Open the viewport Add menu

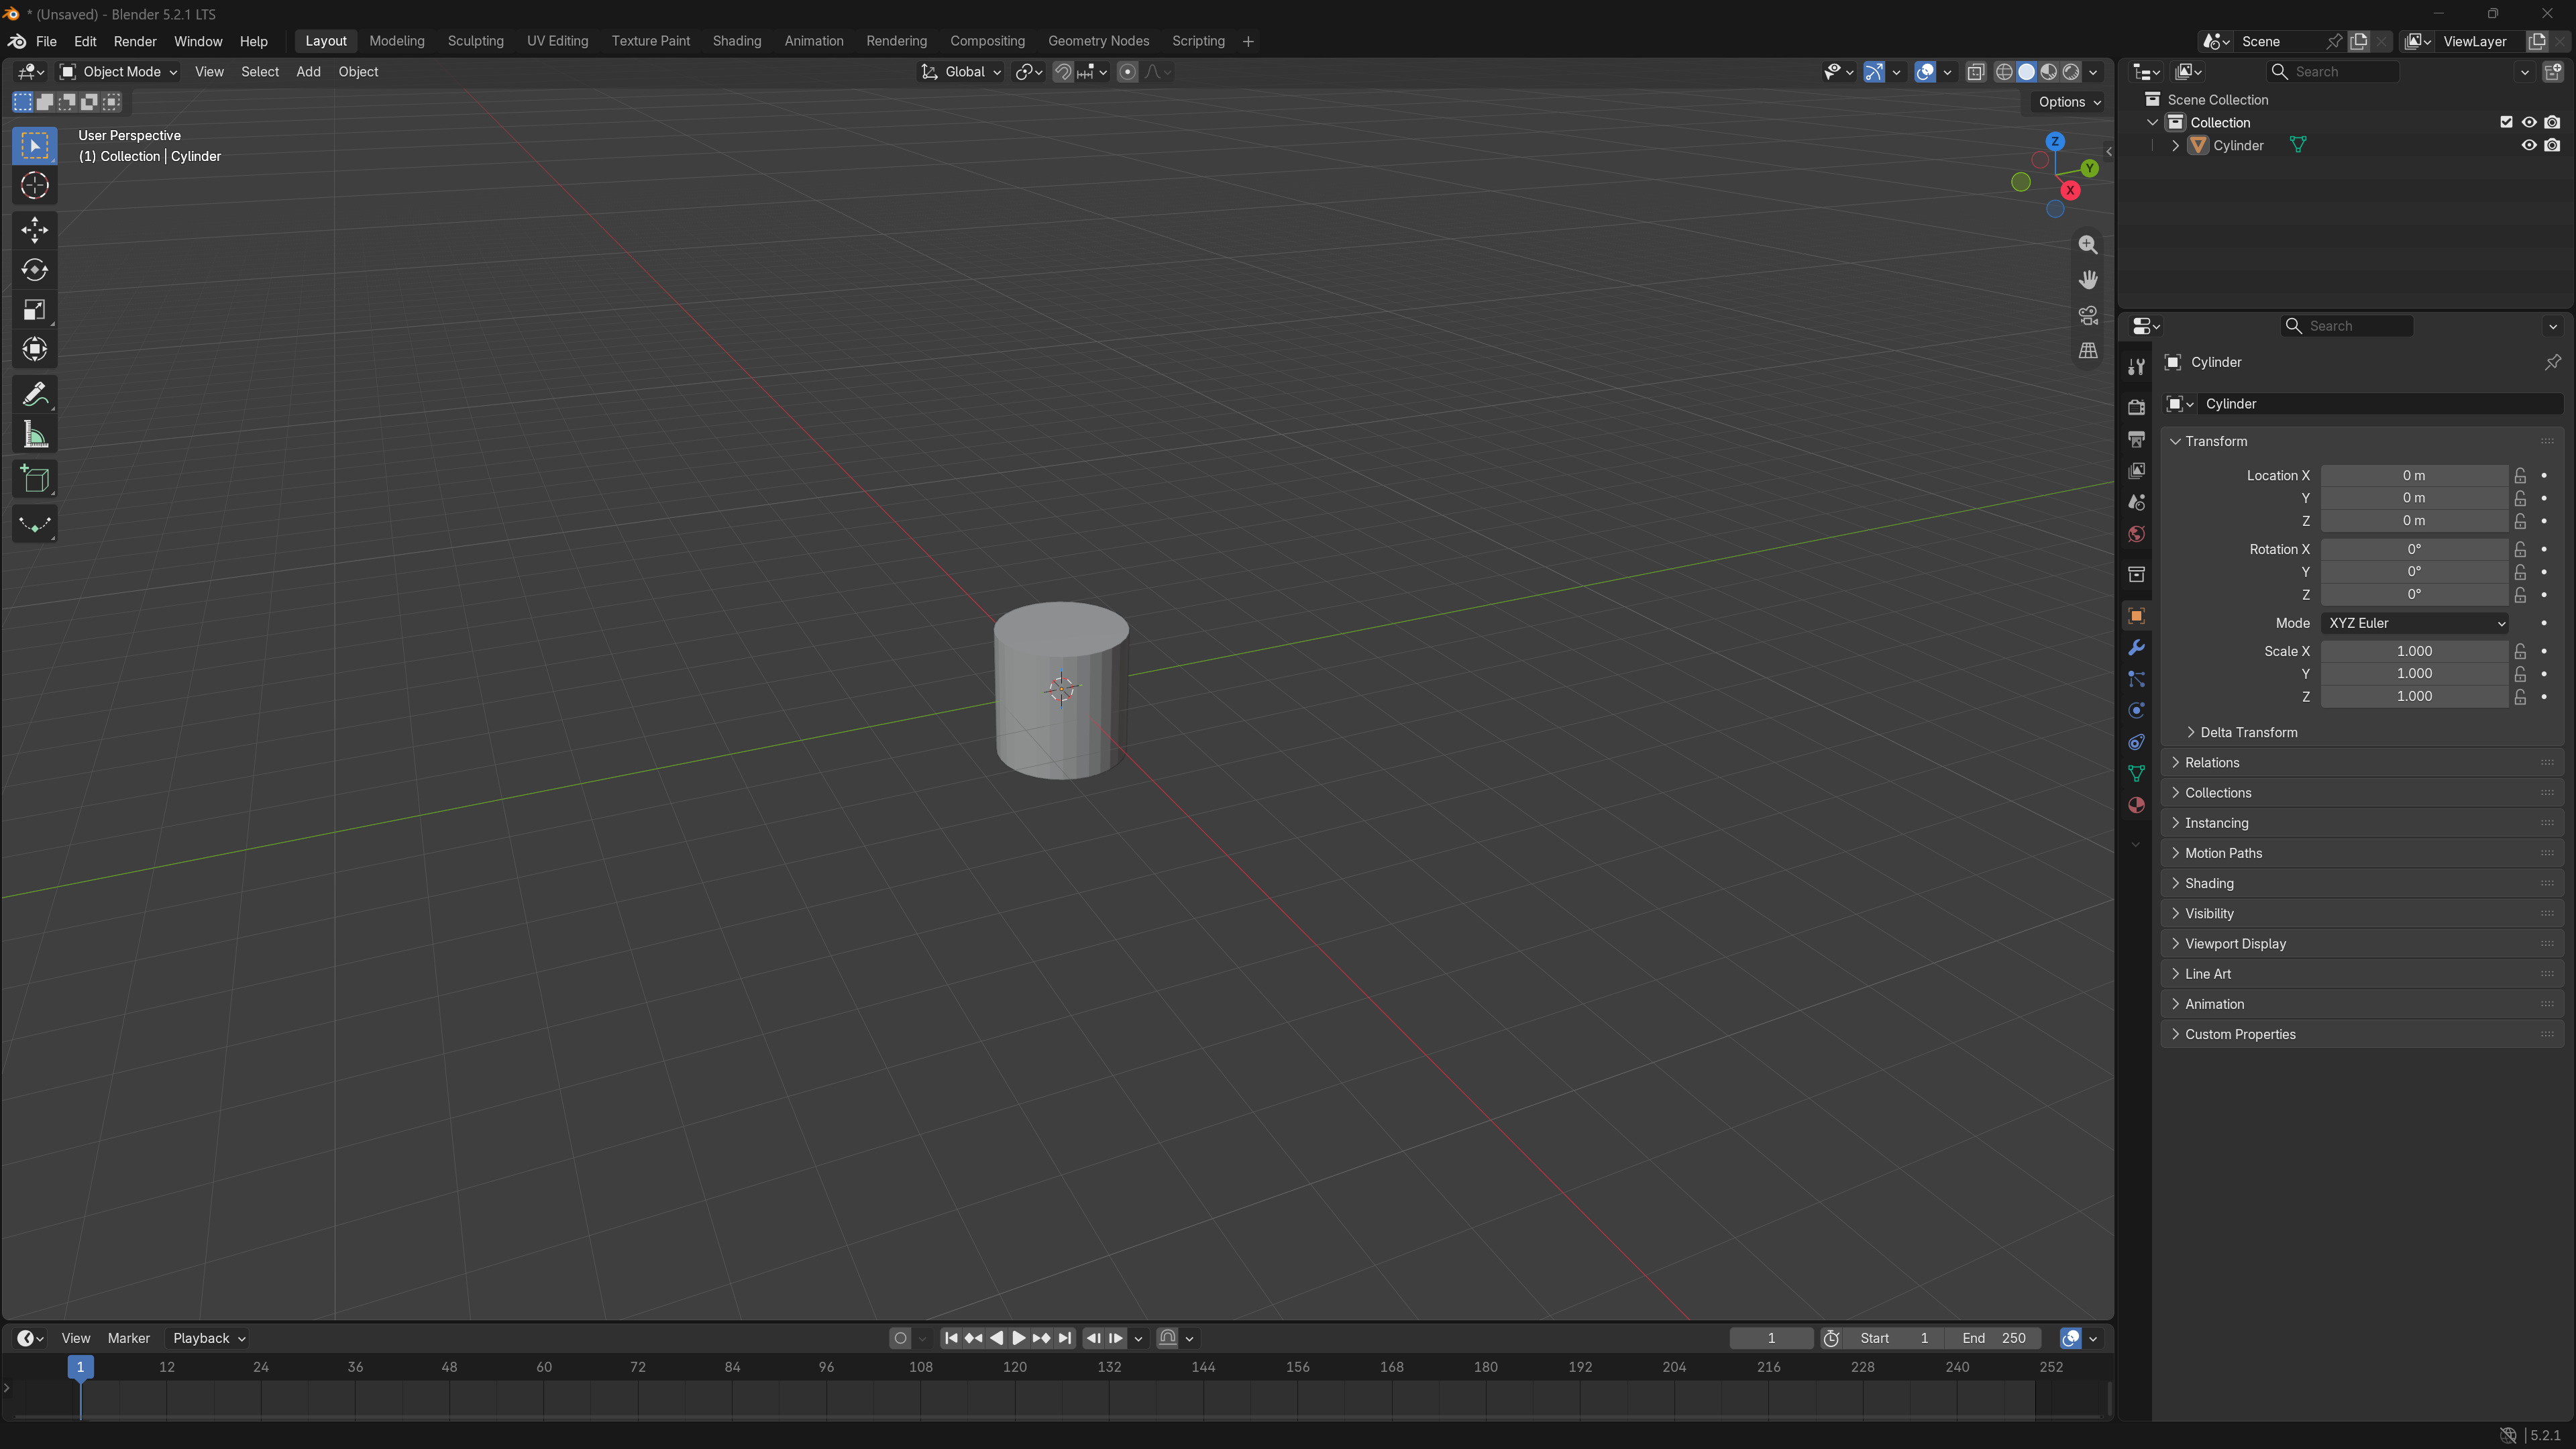tap(308, 72)
